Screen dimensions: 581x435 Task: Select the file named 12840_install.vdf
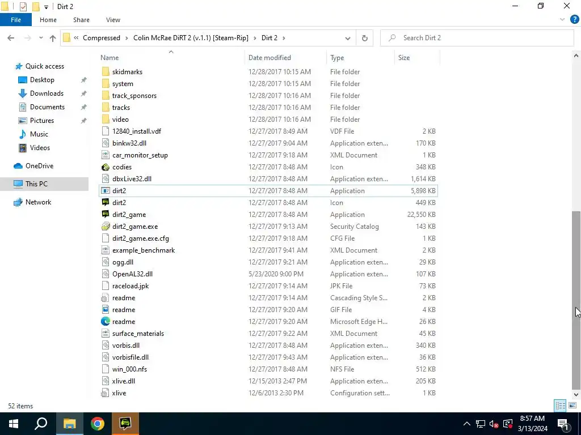coord(136,131)
